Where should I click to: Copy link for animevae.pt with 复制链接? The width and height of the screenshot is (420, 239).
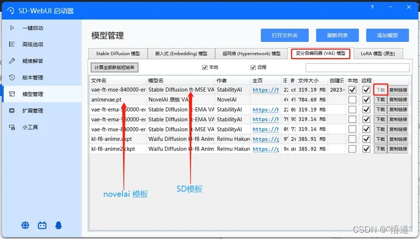point(398,100)
